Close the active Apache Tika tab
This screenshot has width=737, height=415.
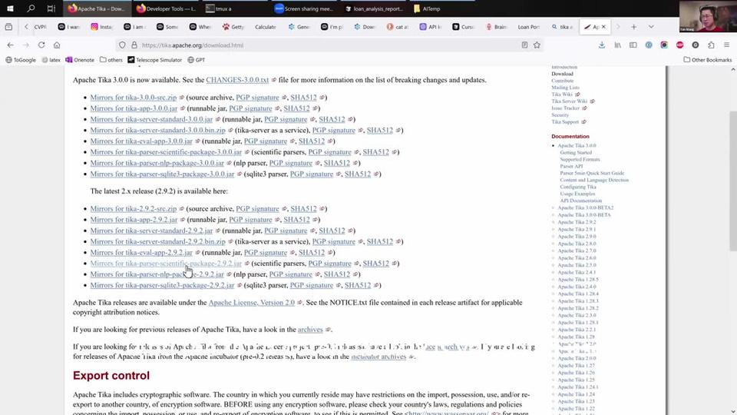pyautogui.click(x=603, y=27)
